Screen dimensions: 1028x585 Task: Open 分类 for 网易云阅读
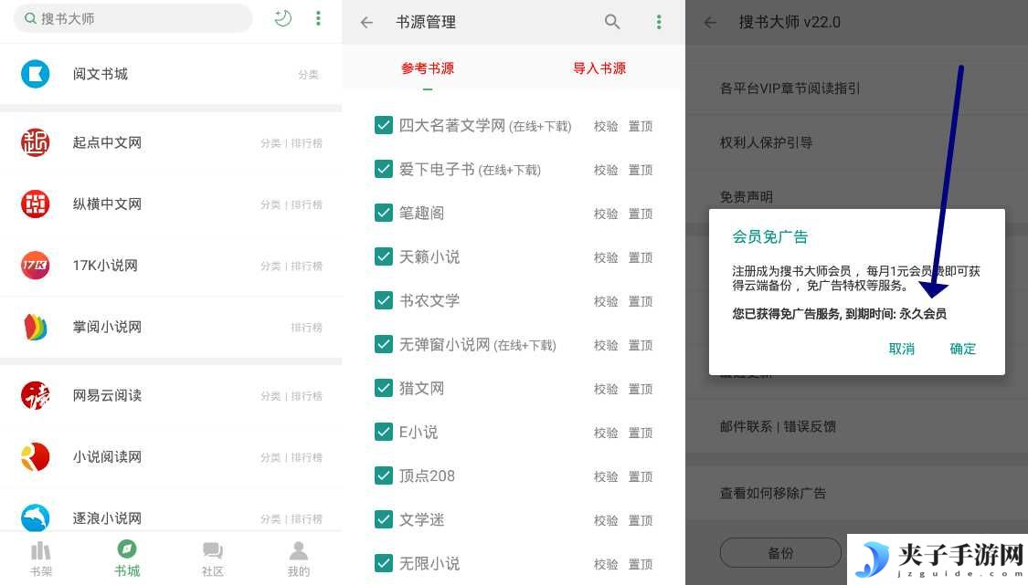[270, 396]
